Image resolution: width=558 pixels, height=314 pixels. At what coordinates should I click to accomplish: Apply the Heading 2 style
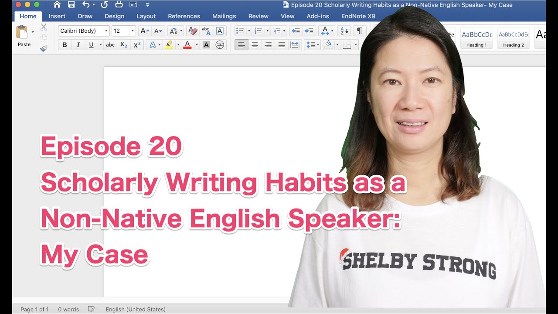pos(514,38)
